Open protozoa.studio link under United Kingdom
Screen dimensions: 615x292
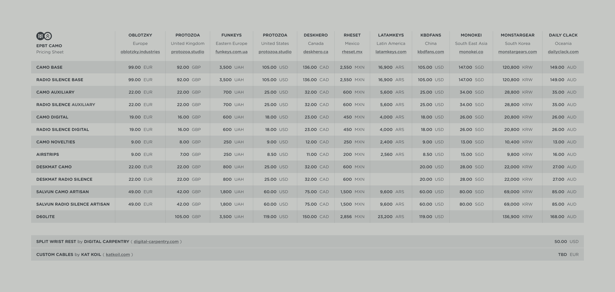point(187,52)
